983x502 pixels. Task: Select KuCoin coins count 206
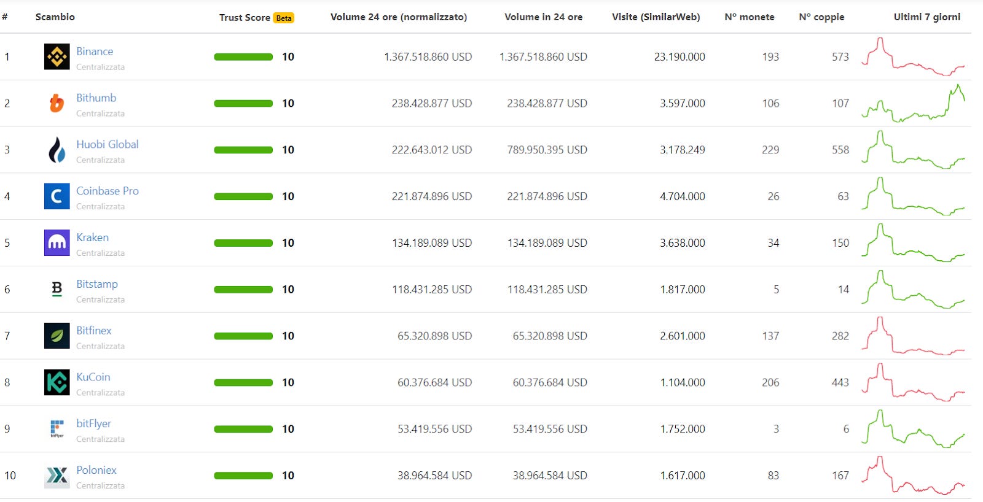click(770, 382)
